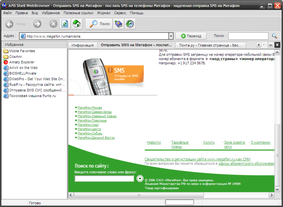Open Forward button history dropdown arrow
Screen dimensions: 283x207
(x=45, y=24)
